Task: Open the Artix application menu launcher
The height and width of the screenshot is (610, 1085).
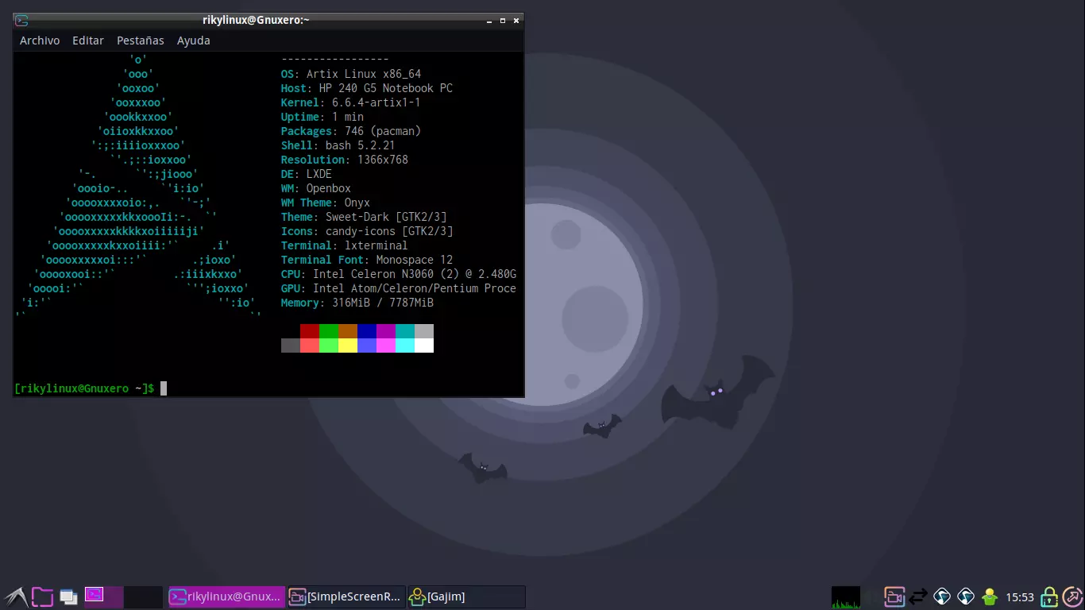Action: coord(15,596)
